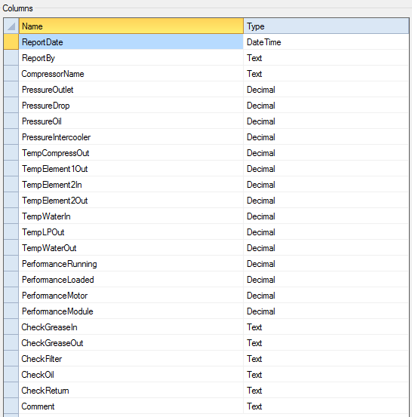Sort by the Name column header
This screenshot has height=417, width=412.
(x=131, y=26)
